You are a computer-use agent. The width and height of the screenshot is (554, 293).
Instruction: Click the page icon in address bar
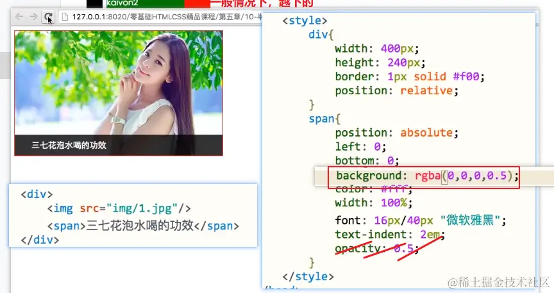[x=65, y=17]
